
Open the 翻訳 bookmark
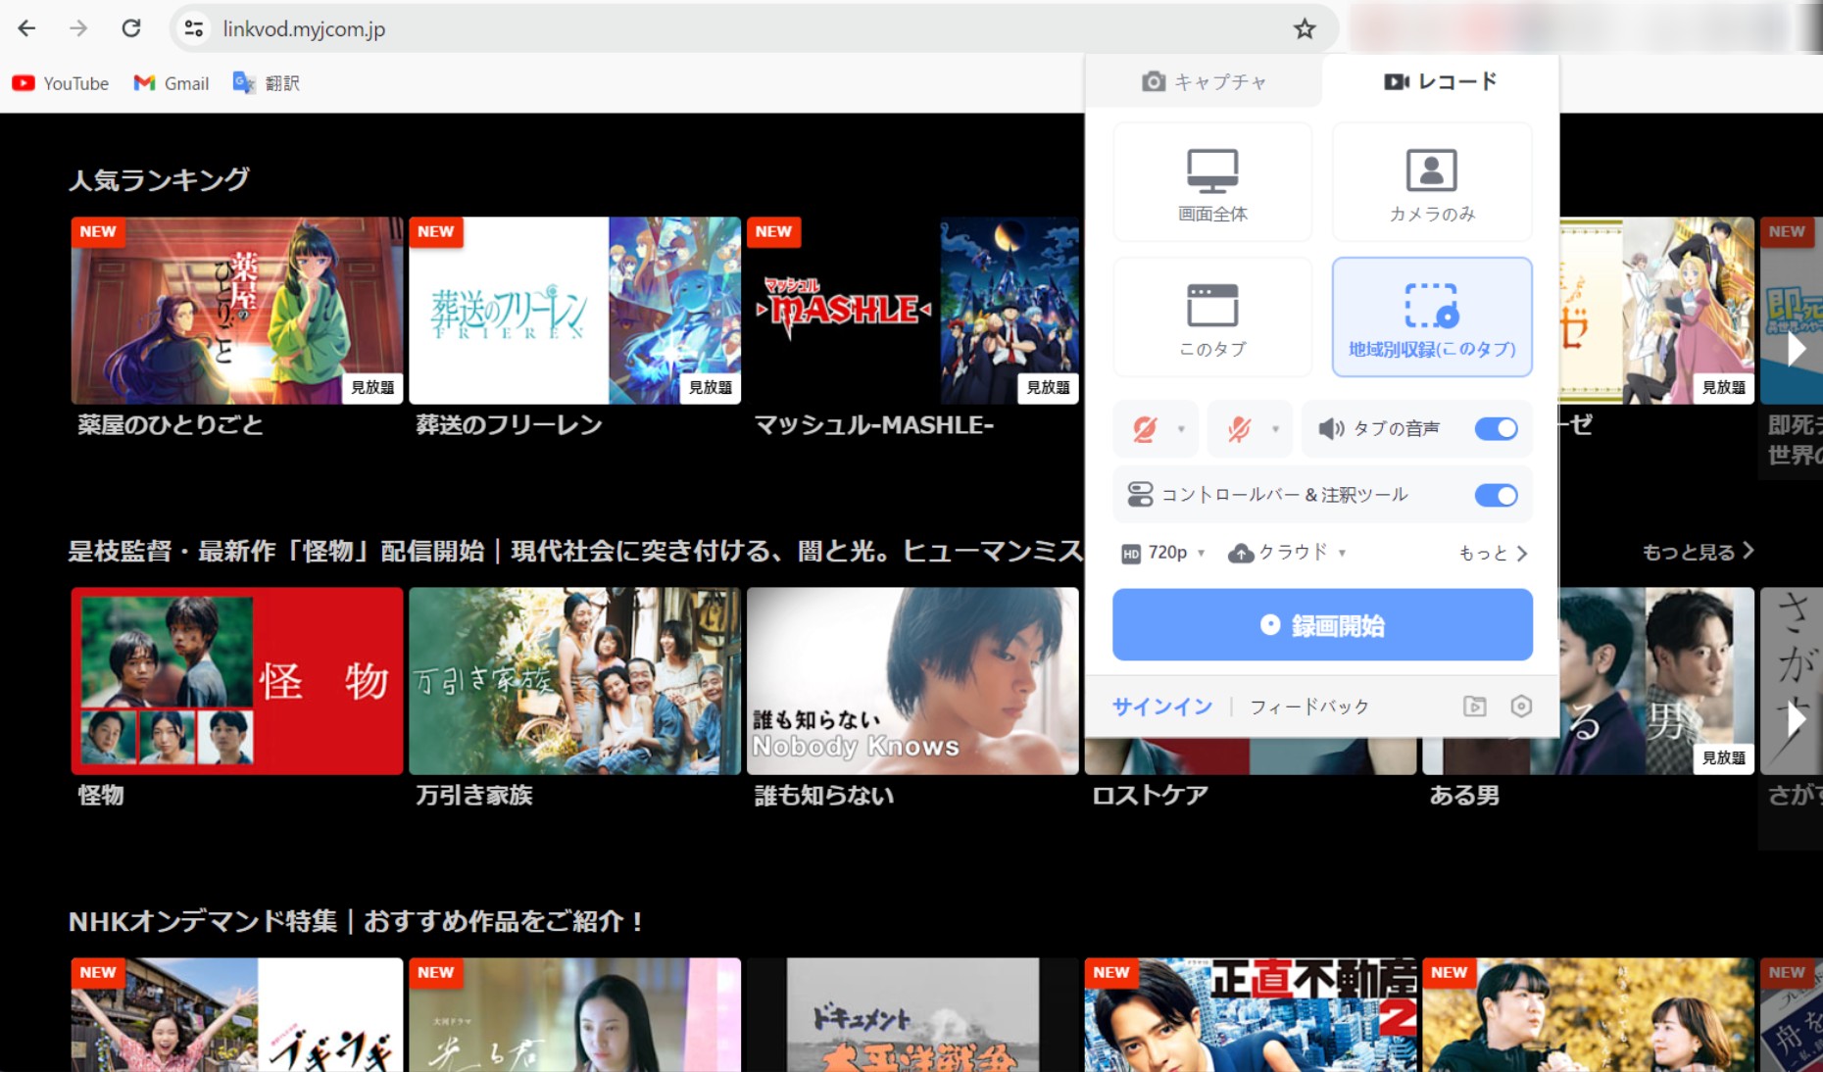(x=266, y=83)
